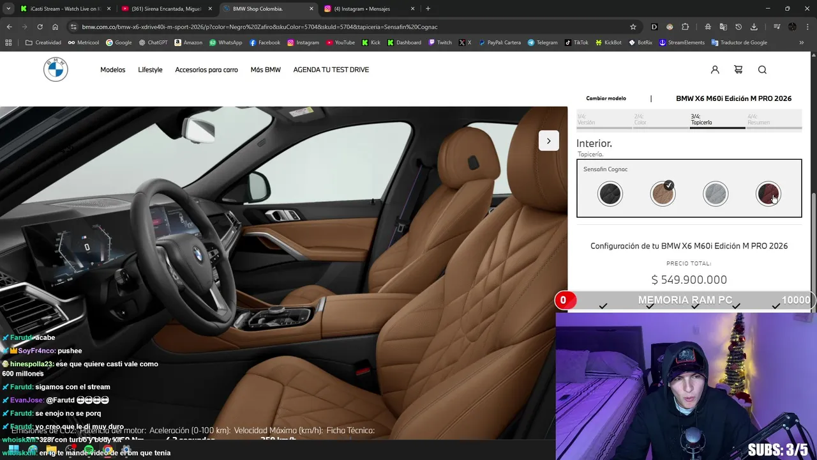Open File Explorer from the taskbar
Viewport: 817px width, 460px height.
51,450
